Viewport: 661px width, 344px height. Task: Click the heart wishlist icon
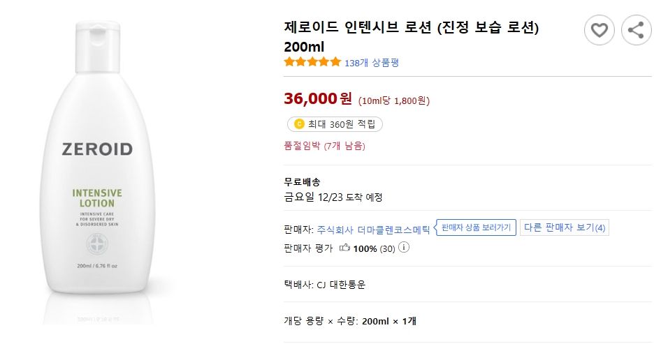click(600, 30)
